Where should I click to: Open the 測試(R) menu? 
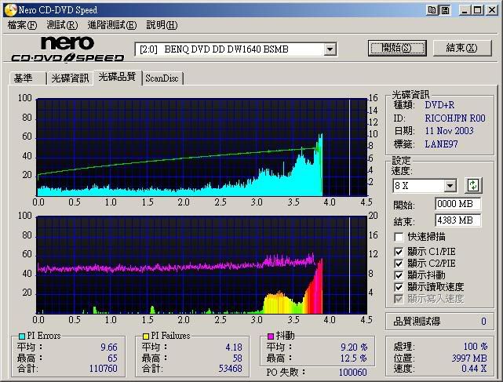click(x=62, y=25)
